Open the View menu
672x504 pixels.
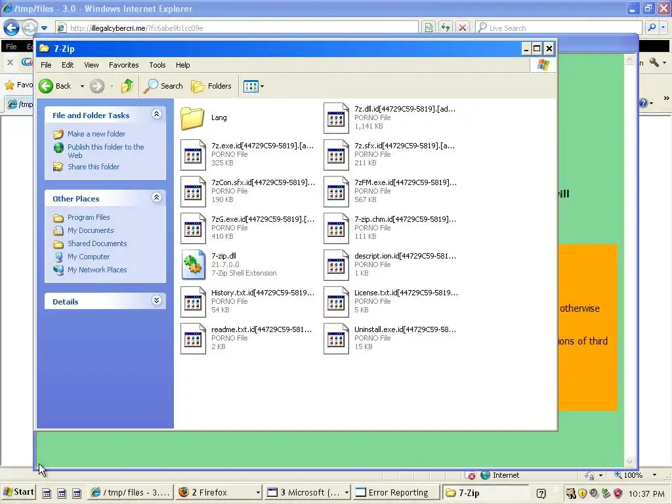click(x=91, y=65)
